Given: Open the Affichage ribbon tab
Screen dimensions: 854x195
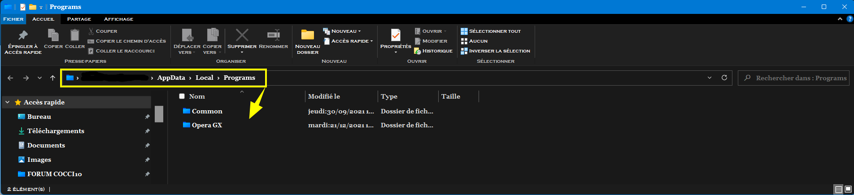Looking at the screenshot, I should coord(118,19).
